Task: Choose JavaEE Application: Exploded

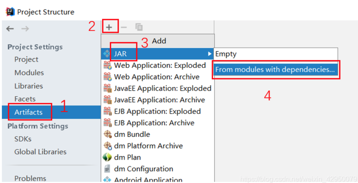Action: point(163,88)
